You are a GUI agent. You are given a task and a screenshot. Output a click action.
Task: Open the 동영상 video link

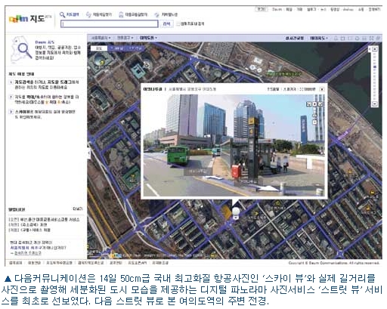coord(335,9)
